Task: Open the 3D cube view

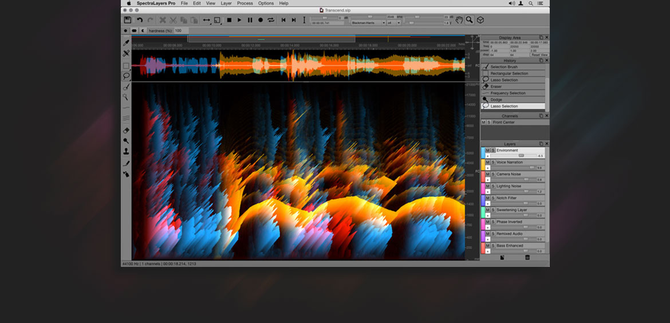Action: click(x=480, y=20)
